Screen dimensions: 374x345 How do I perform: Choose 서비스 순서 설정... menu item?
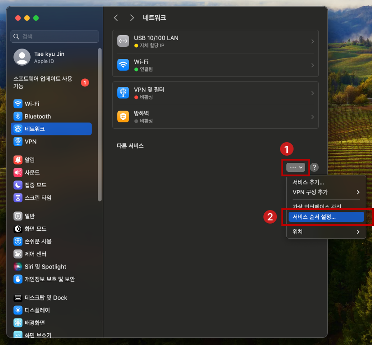point(325,217)
